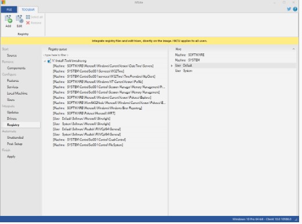Select the User Default Realtek General entry
Viewport: 302px width, 224px height.
click(x=87, y=129)
